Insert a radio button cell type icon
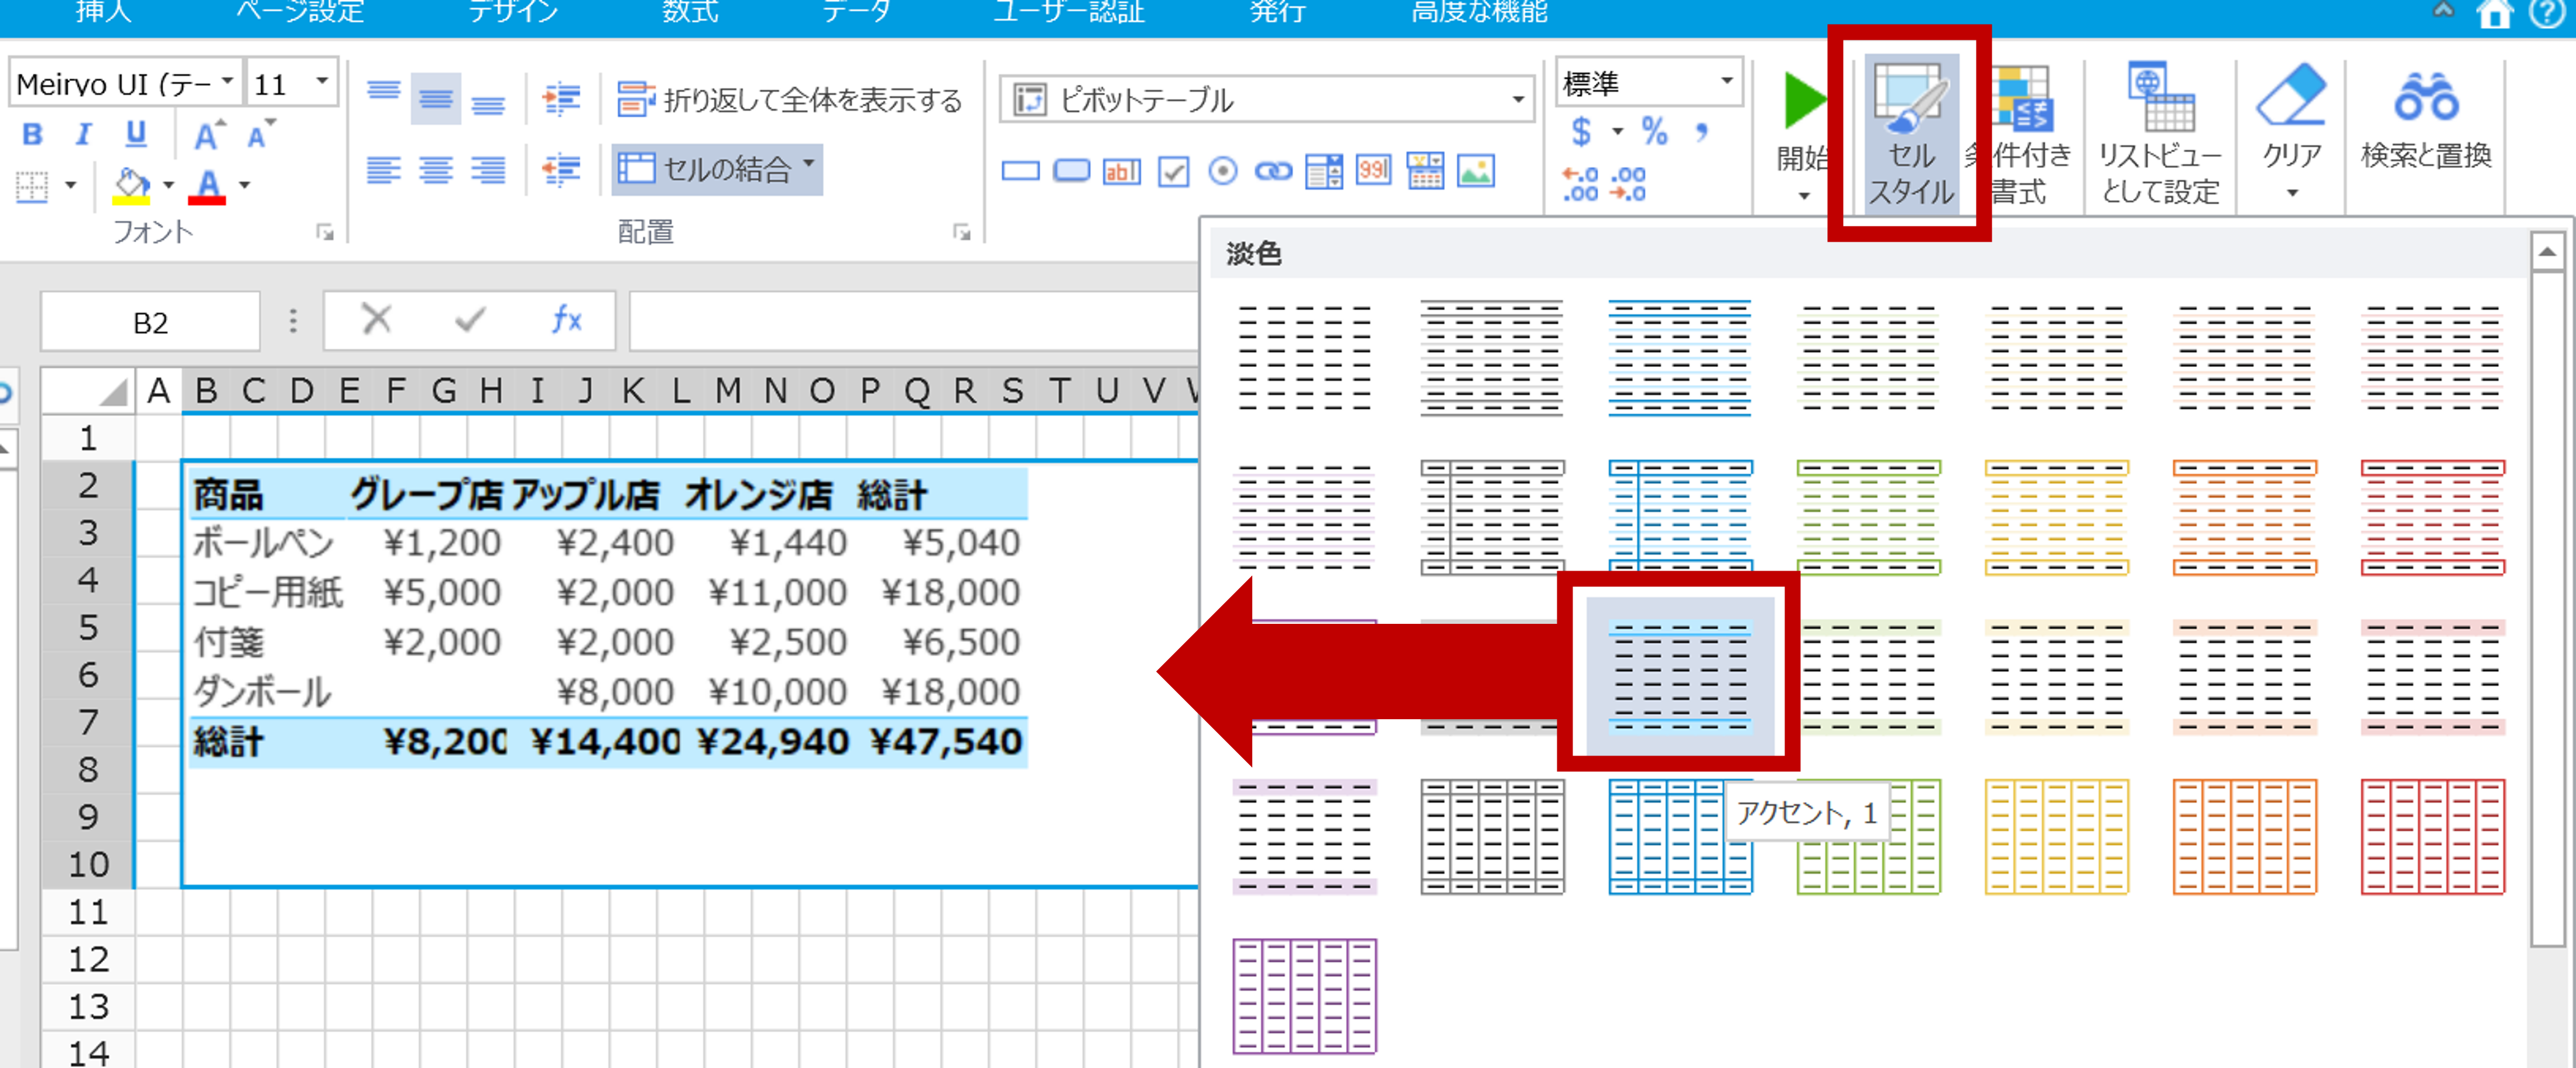The image size is (2576, 1068). pos(1222,172)
